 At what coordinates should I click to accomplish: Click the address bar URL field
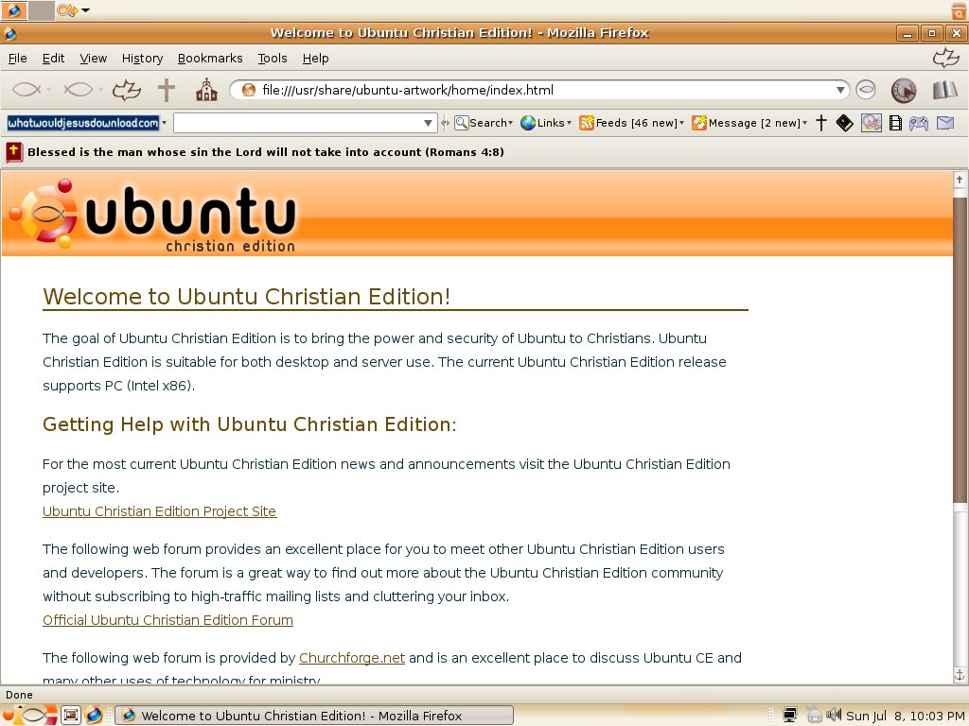538,90
